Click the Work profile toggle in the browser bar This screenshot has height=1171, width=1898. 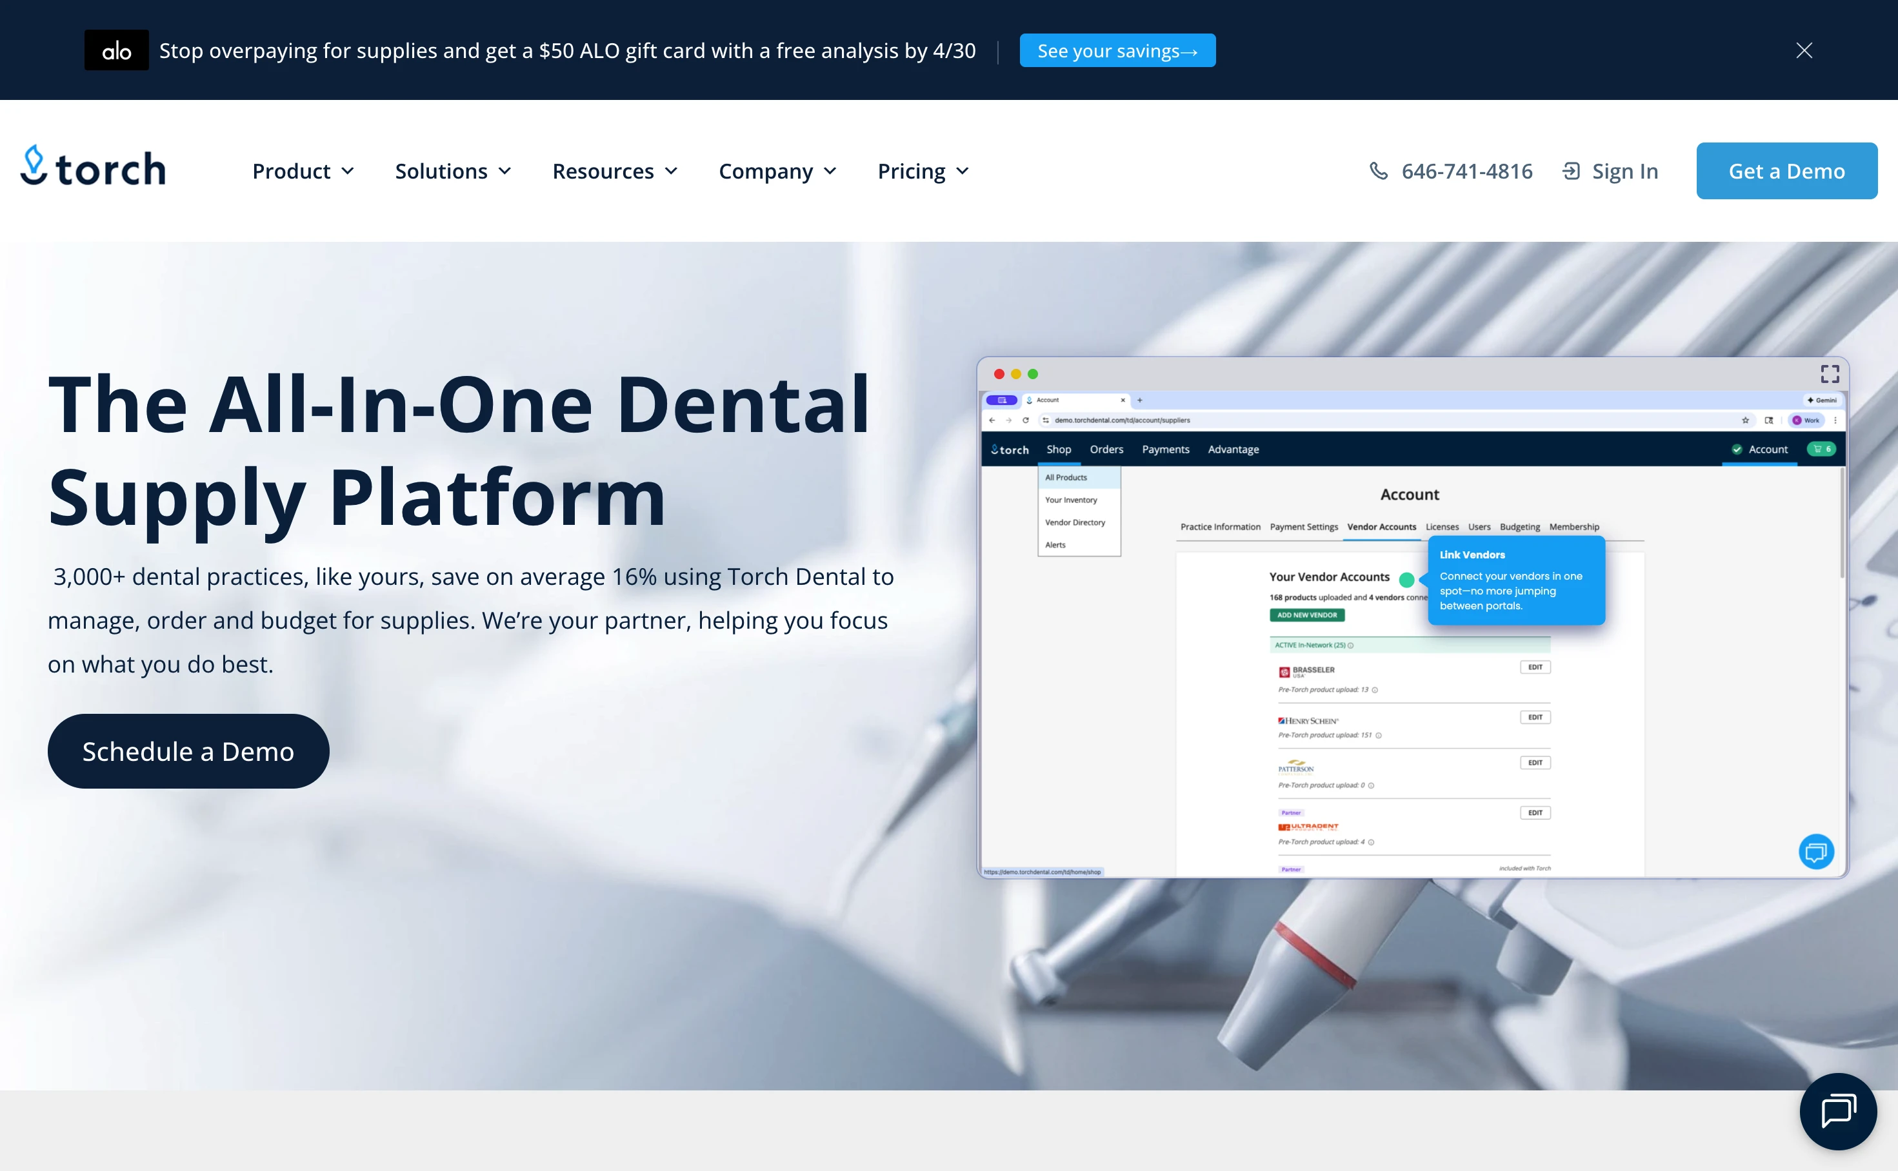point(1806,420)
